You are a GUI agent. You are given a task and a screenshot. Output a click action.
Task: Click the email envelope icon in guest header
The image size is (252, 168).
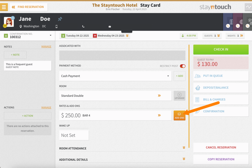pyautogui.click(x=110, y=27)
